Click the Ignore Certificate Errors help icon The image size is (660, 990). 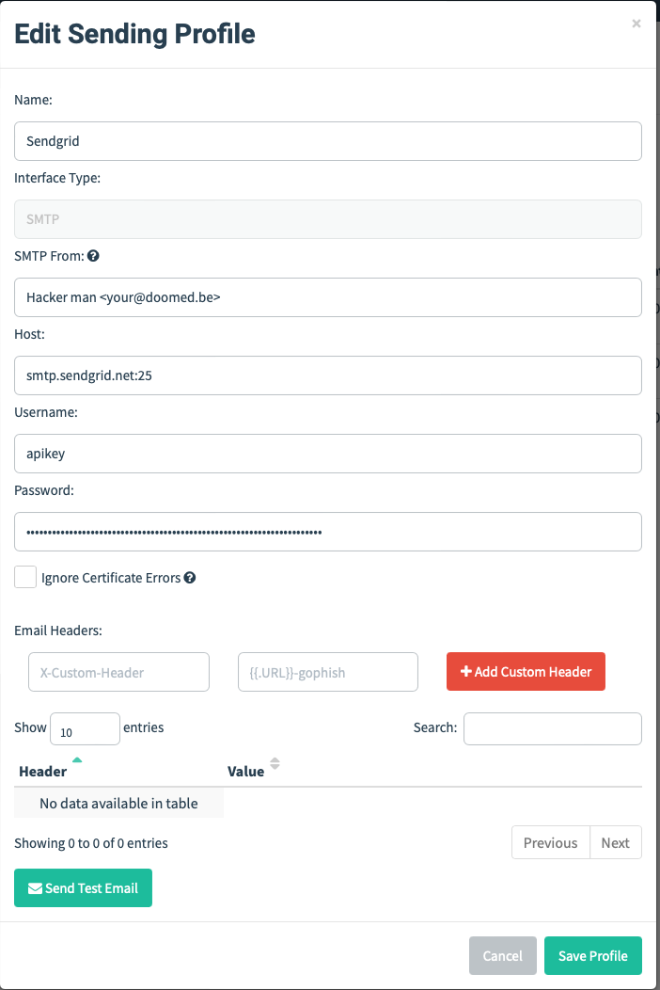point(190,578)
